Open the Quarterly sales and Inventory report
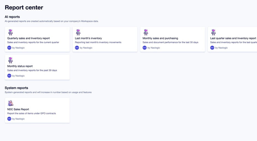 pyautogui.click(x=29, y=38)
